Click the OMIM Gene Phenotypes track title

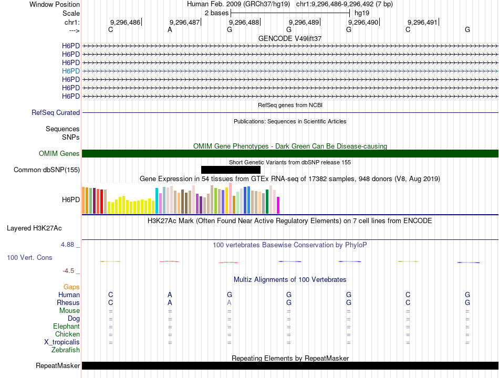coord(290,146)
